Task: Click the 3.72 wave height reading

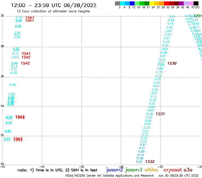Action: point(16,54)
